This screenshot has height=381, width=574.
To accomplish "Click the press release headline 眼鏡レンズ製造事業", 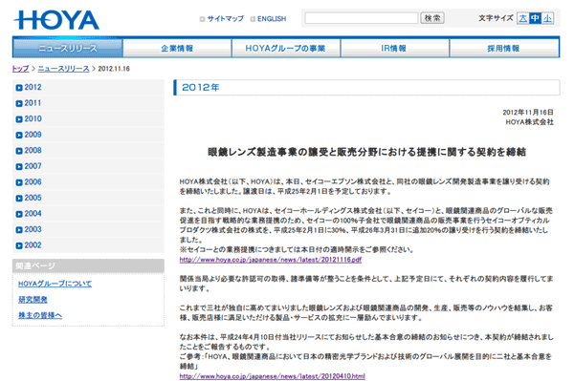I will [366, 152].
